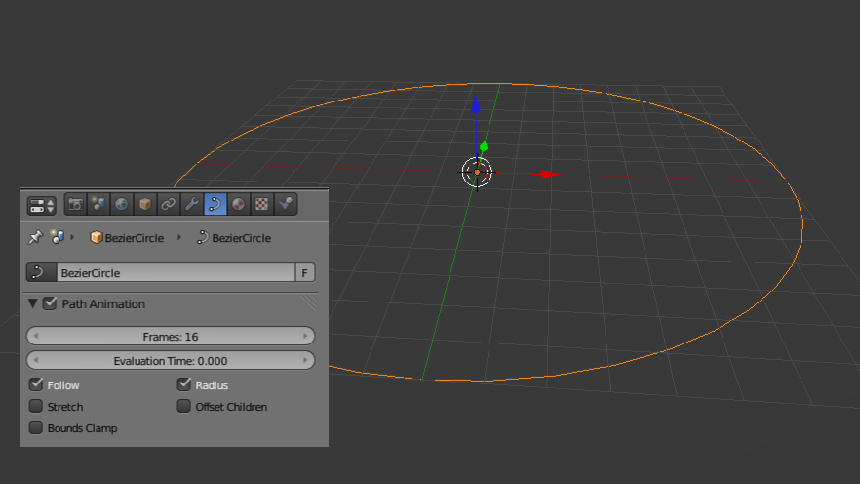Click the scene icon in breadcrumb
This screenshot has width=860, height=484.
[57, 237]
